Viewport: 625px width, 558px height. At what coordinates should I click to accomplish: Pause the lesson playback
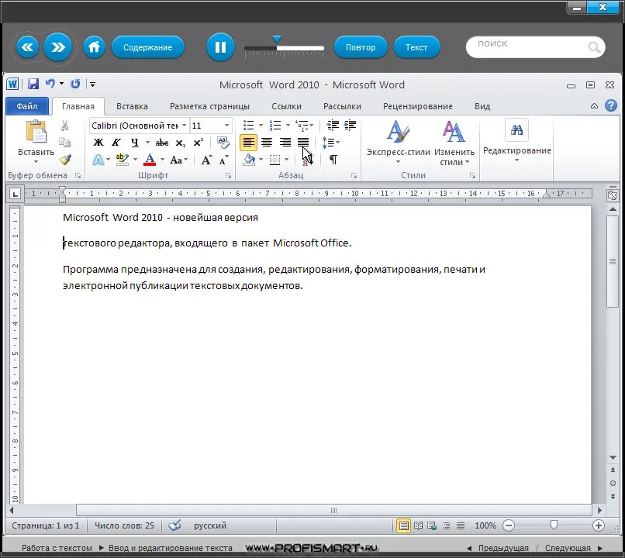220,47
